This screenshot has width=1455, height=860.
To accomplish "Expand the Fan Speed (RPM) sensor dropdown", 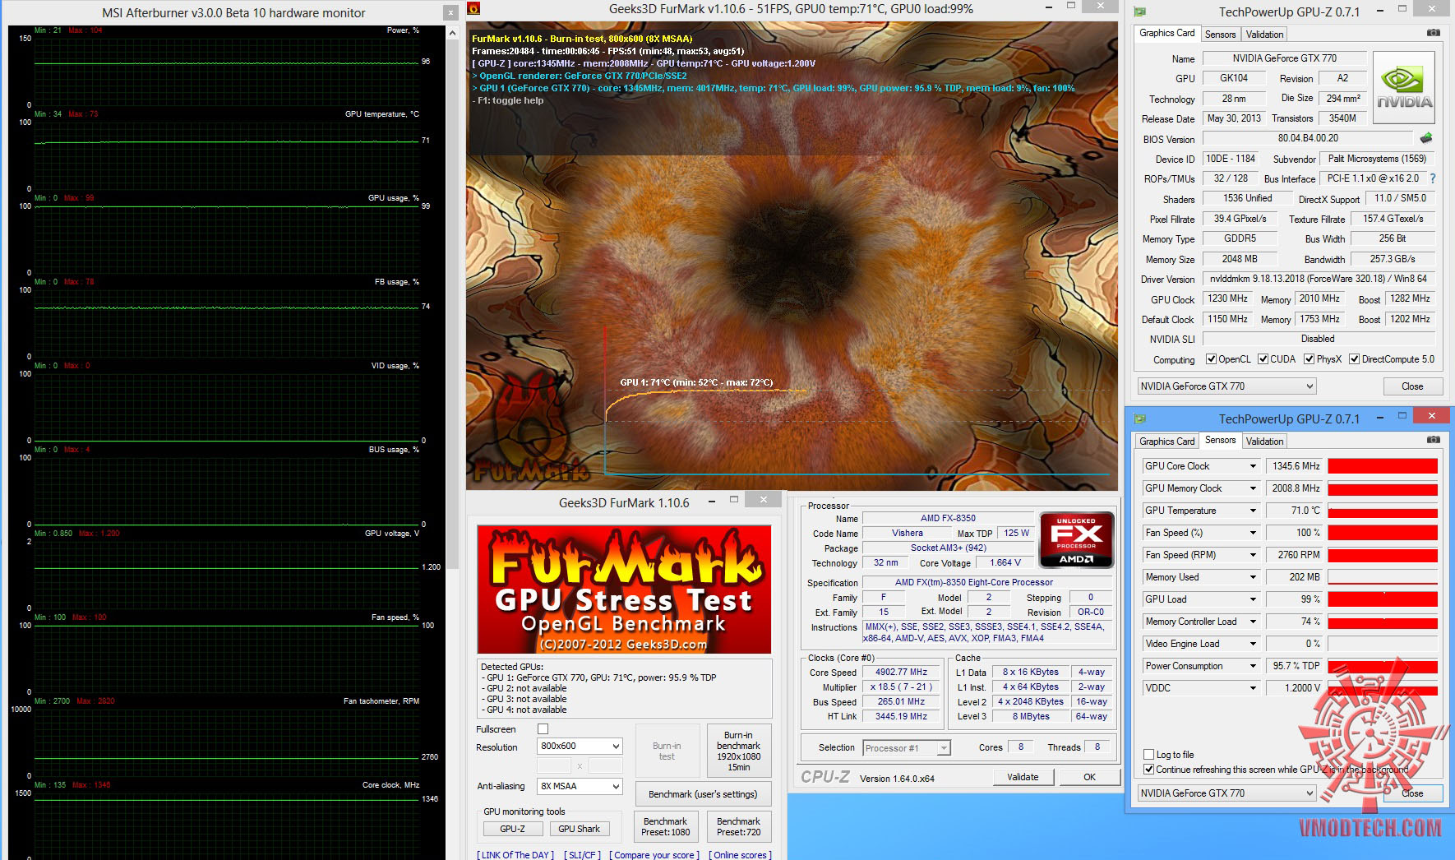I will pos(1253,555).
